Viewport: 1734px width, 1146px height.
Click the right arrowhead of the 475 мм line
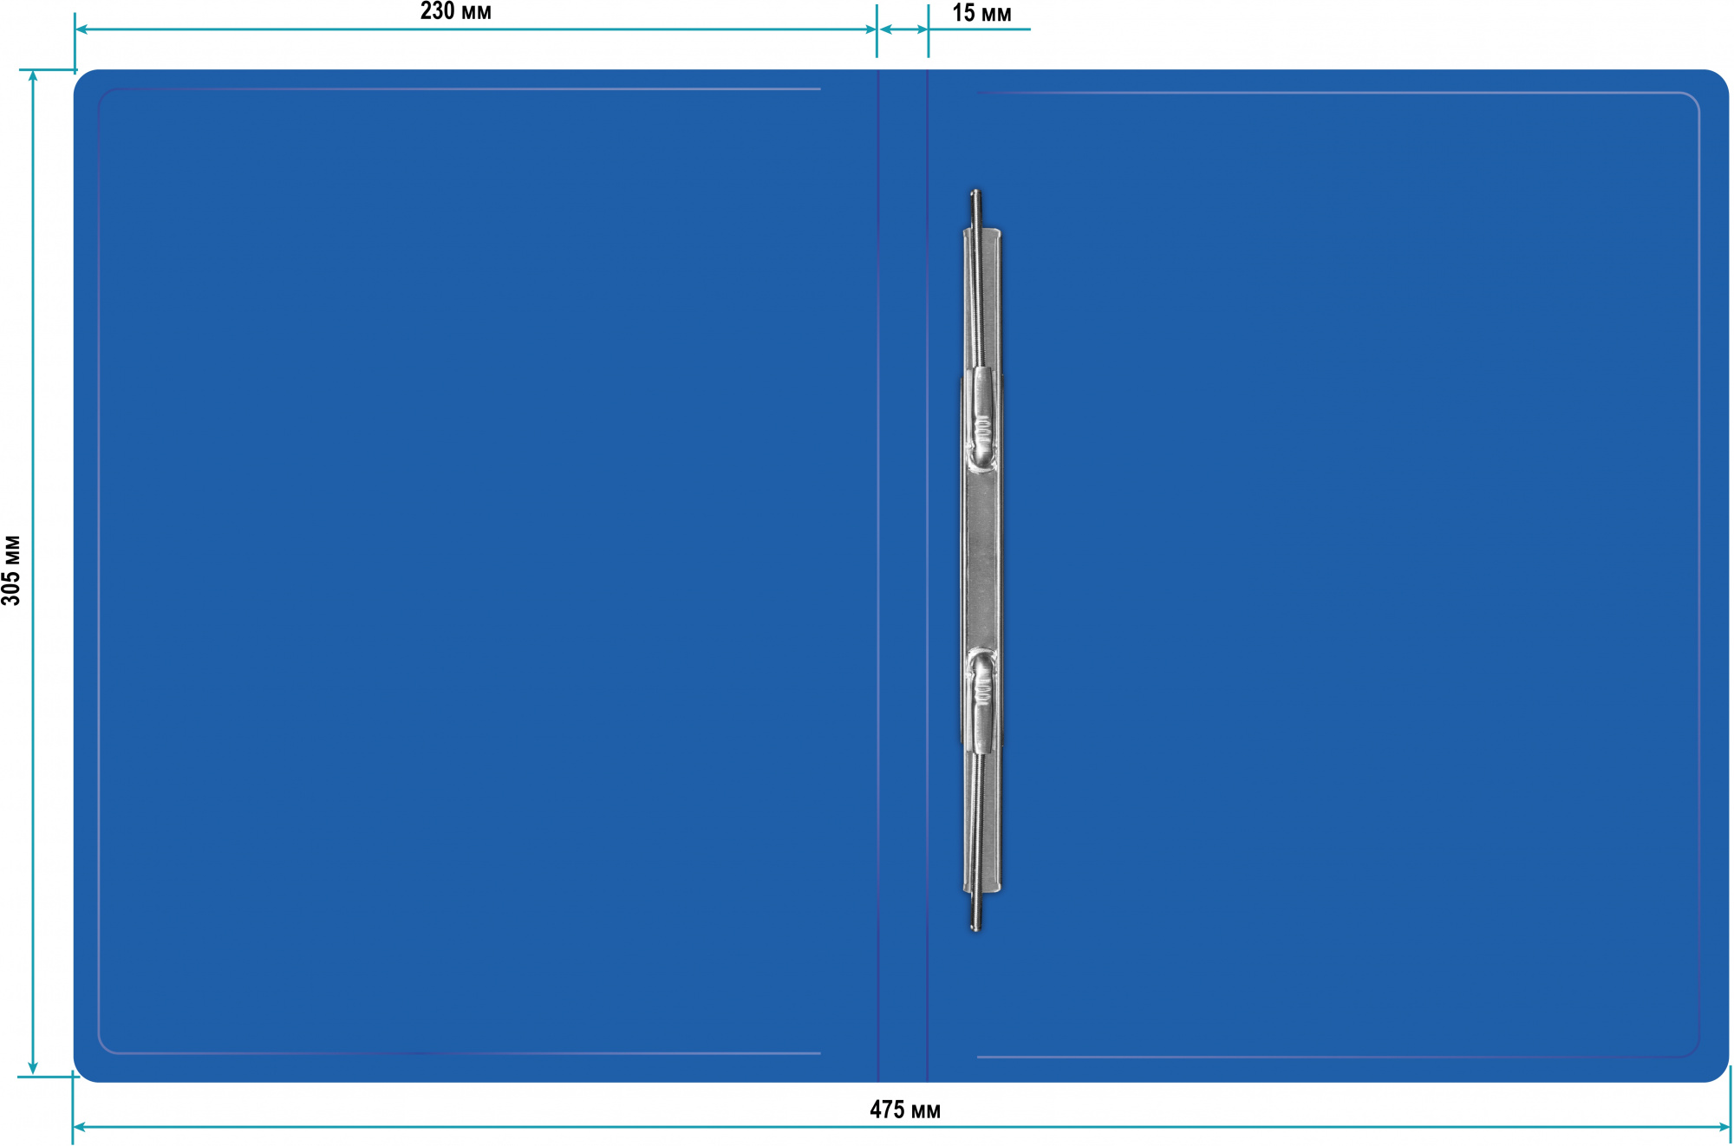tap(1724, 1127)
